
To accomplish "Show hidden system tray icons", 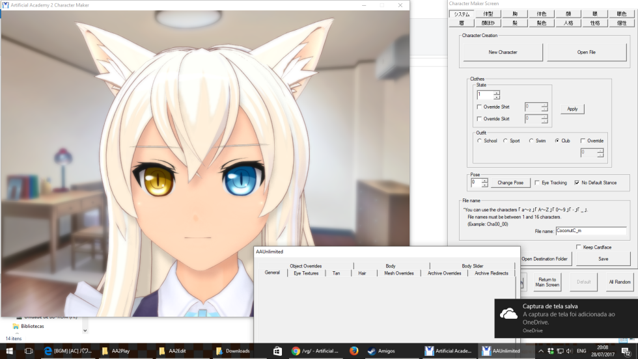I will [x=540, y=351].
